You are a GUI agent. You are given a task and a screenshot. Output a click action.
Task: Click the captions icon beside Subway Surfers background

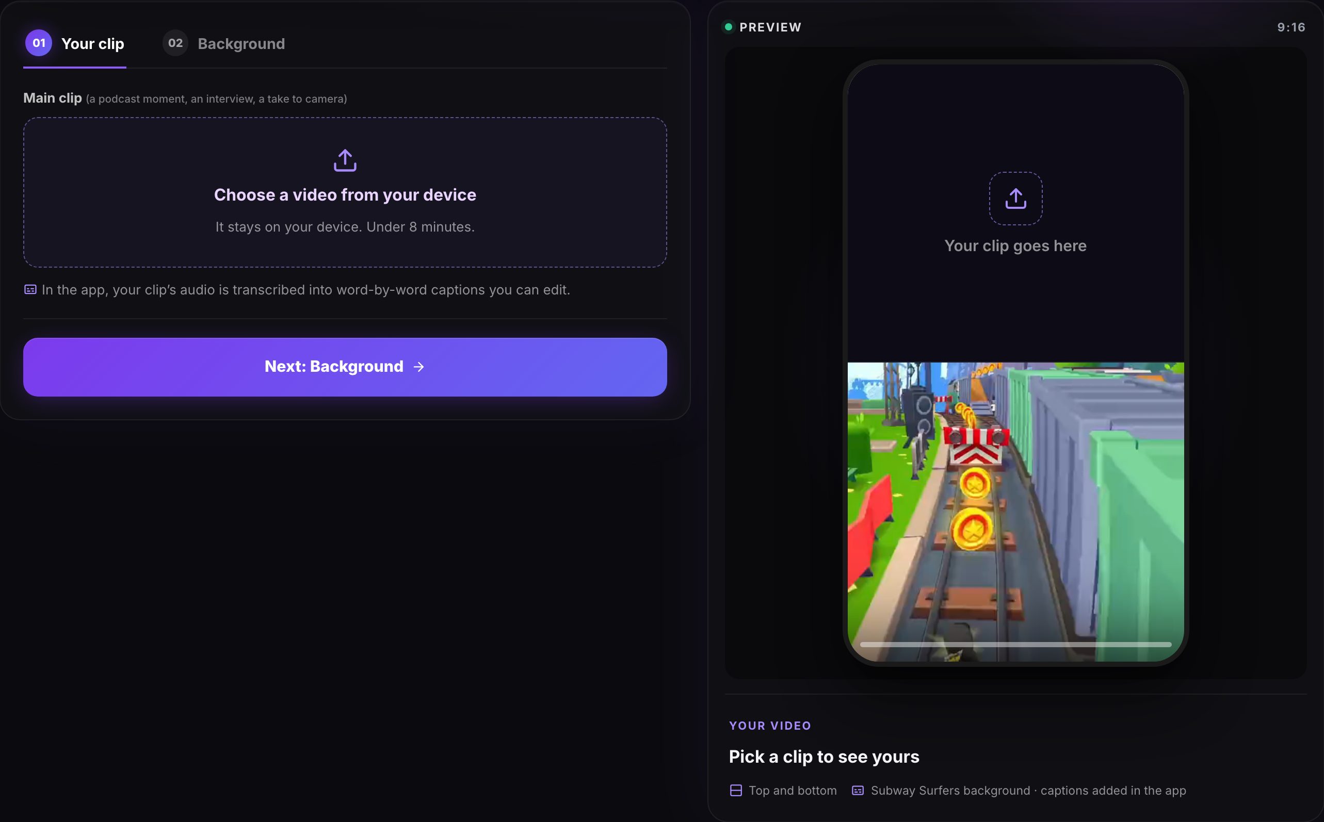coord(857,791)
